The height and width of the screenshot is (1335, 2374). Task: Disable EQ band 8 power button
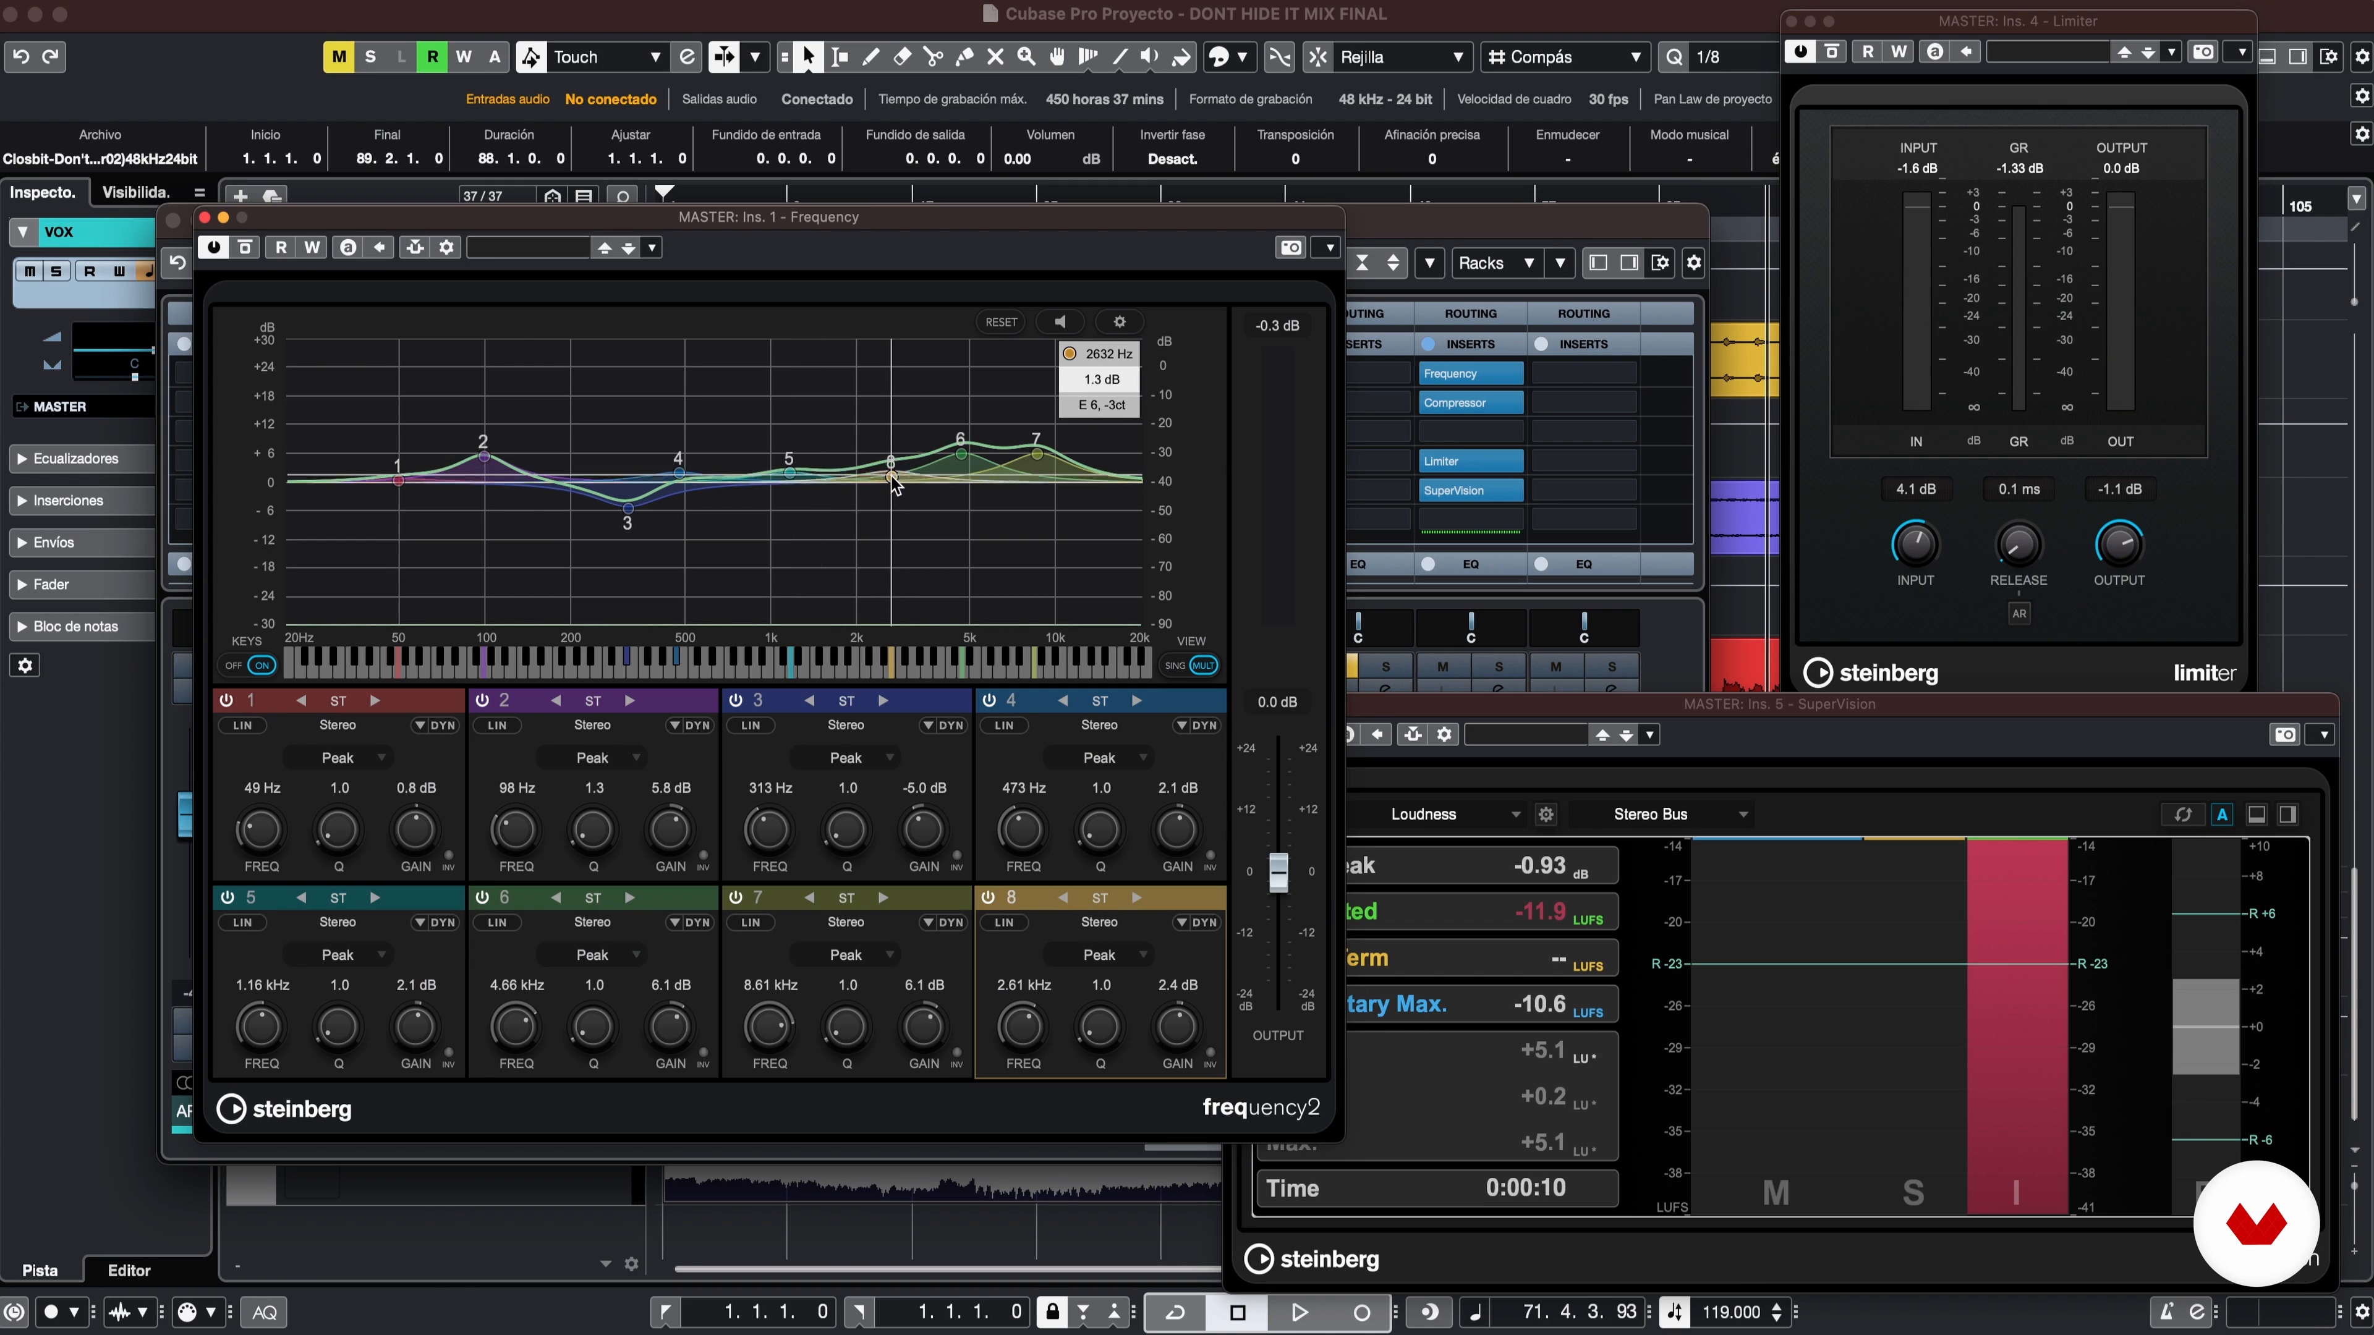click(x=988, y=897)
